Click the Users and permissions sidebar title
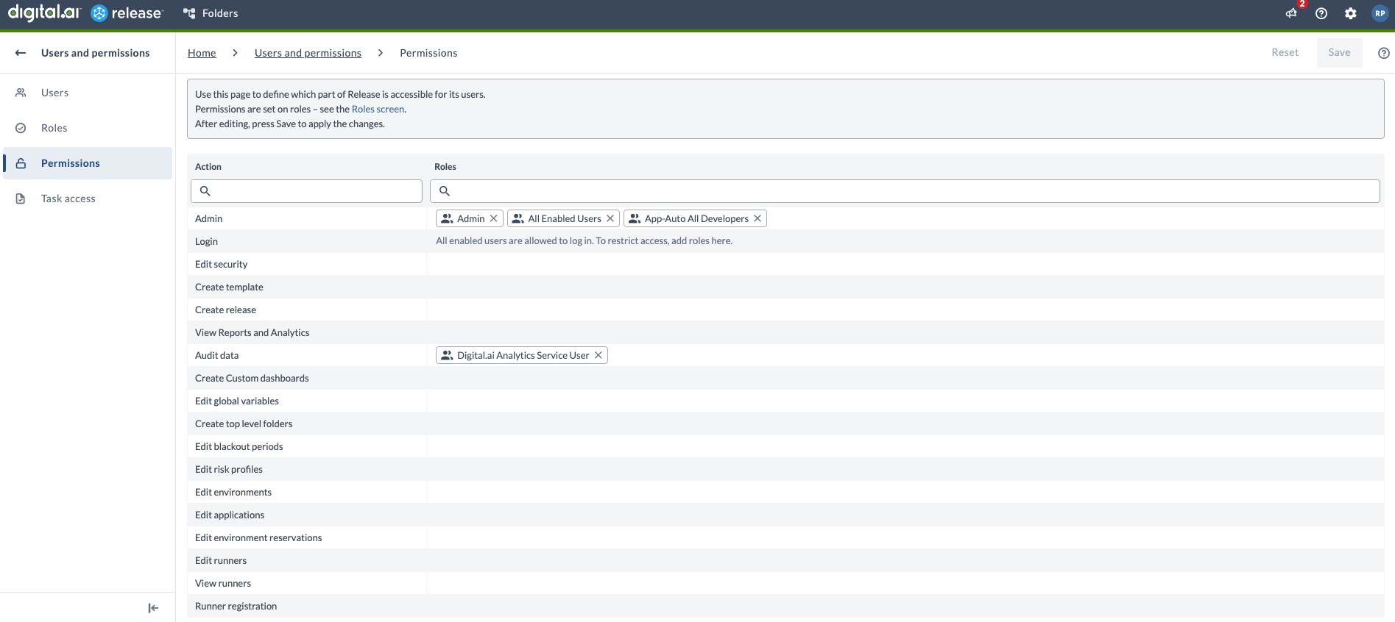 point(96,53)
